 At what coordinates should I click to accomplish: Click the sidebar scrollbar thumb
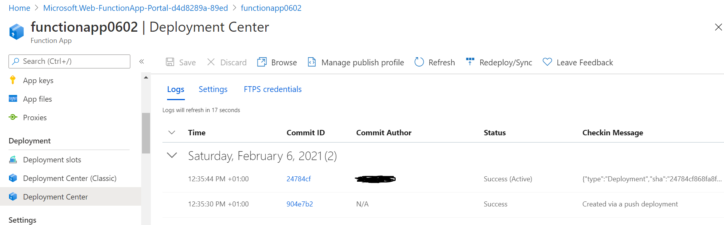pyautogui.click(x=146, y=133)
